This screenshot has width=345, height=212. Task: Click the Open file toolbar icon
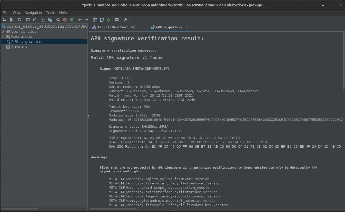click(4, 20)
